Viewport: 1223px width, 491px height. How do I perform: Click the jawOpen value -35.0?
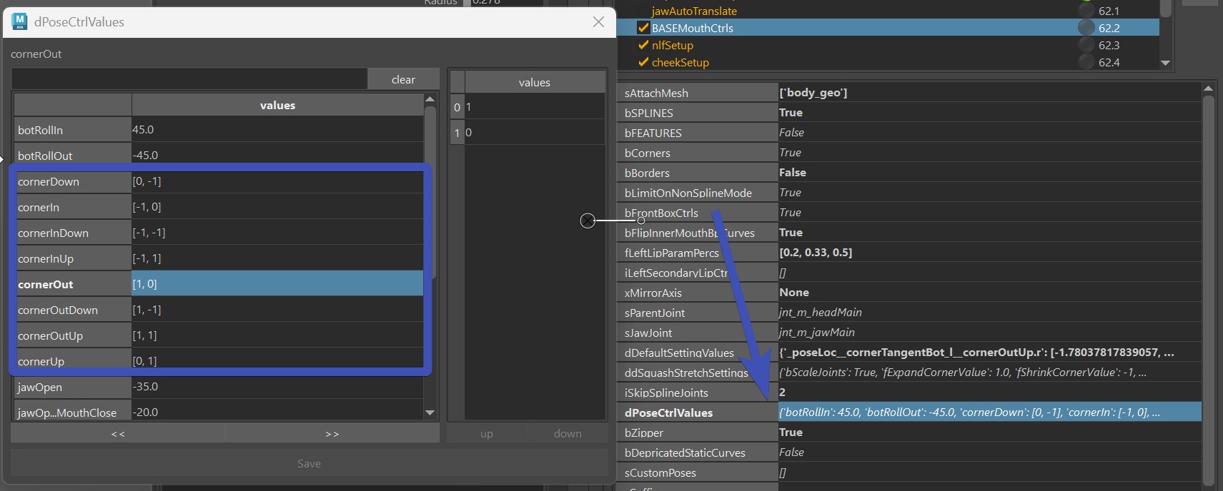point(145,387)
